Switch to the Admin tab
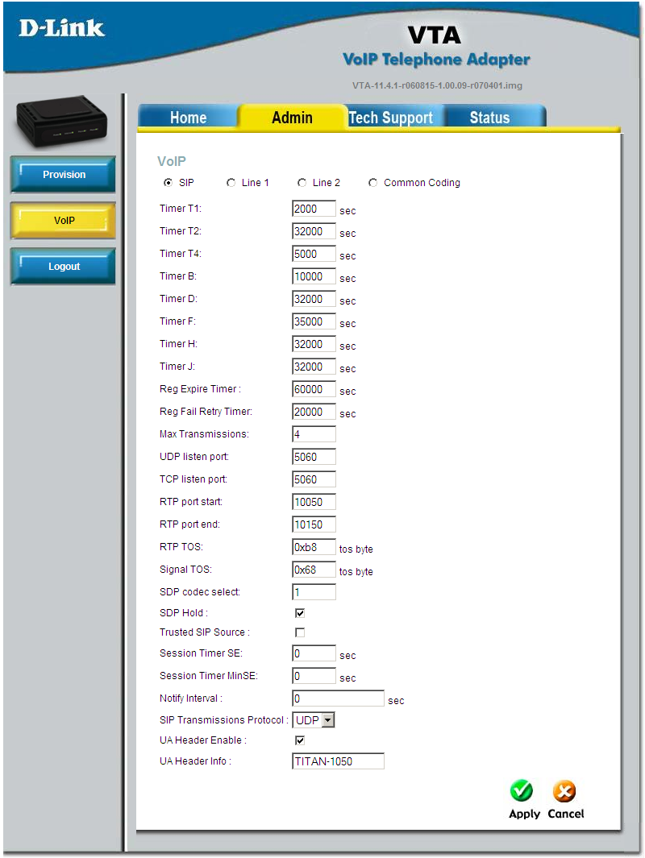Image resolution: width=645 pixels, height=858 pixels. 293,118
